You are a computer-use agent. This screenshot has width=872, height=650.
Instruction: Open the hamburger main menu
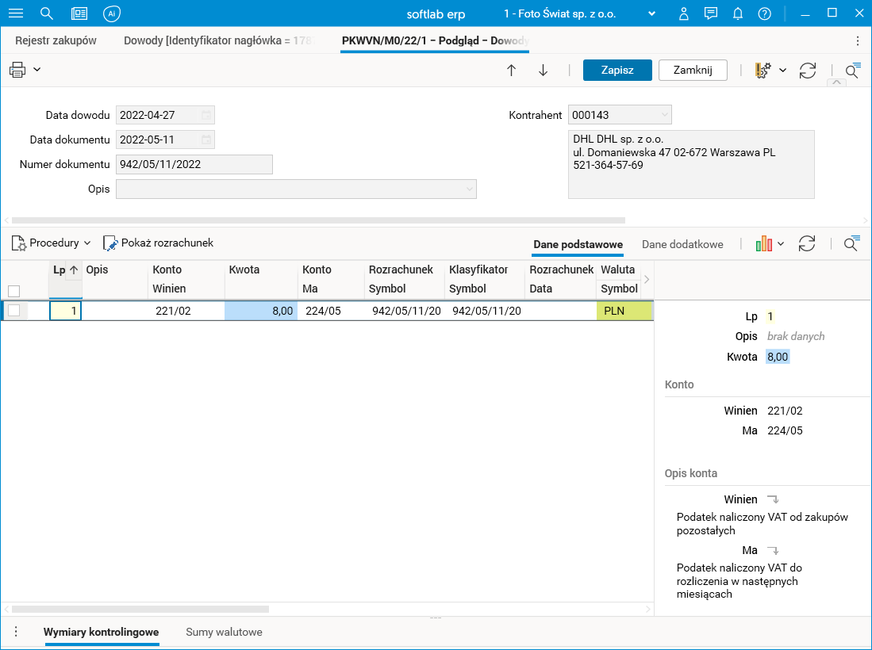pos(16,13)
